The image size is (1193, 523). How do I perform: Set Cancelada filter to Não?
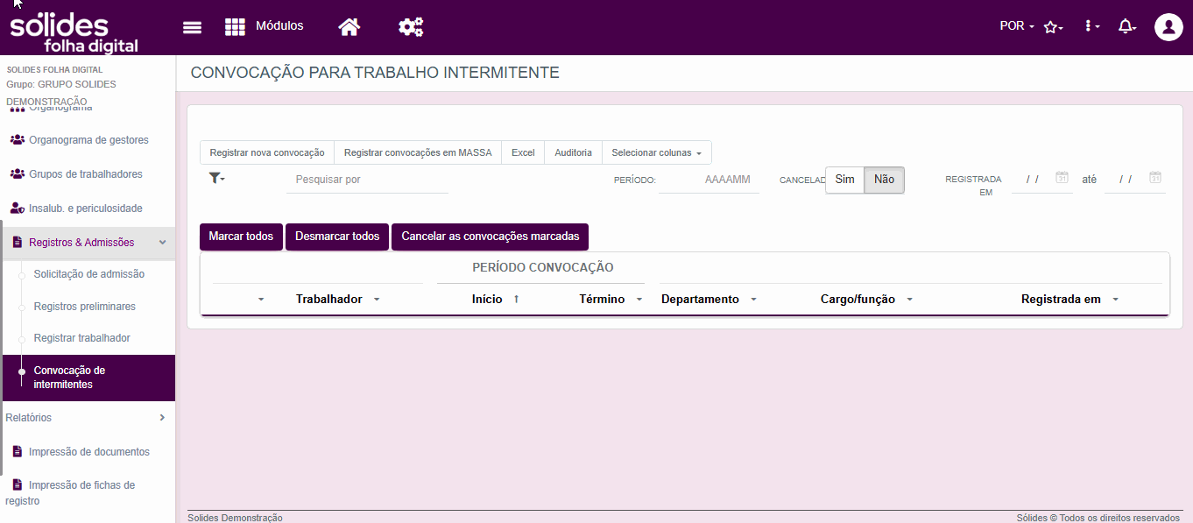click(885, 180)
